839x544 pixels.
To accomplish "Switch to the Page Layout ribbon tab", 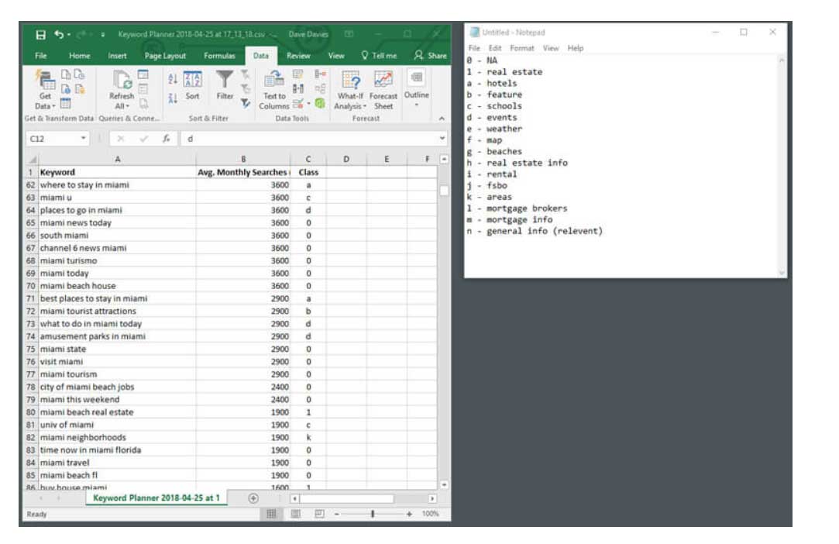I will pyautogui.click(x=165, y=56).
